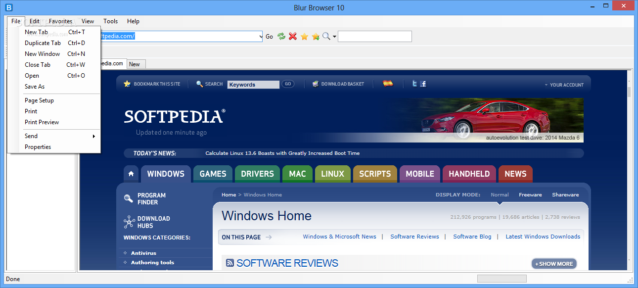Open the Help menu

tap(134, 21)
